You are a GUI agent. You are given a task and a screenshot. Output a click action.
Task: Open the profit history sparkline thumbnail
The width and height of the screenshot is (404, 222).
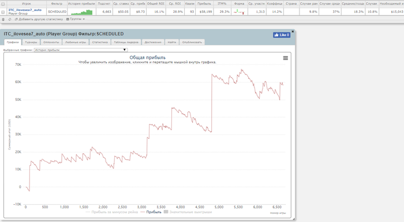82,12
